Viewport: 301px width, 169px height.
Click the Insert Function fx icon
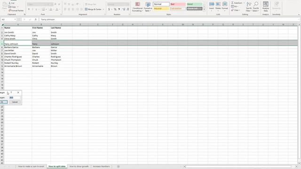(x=36, y=20)
